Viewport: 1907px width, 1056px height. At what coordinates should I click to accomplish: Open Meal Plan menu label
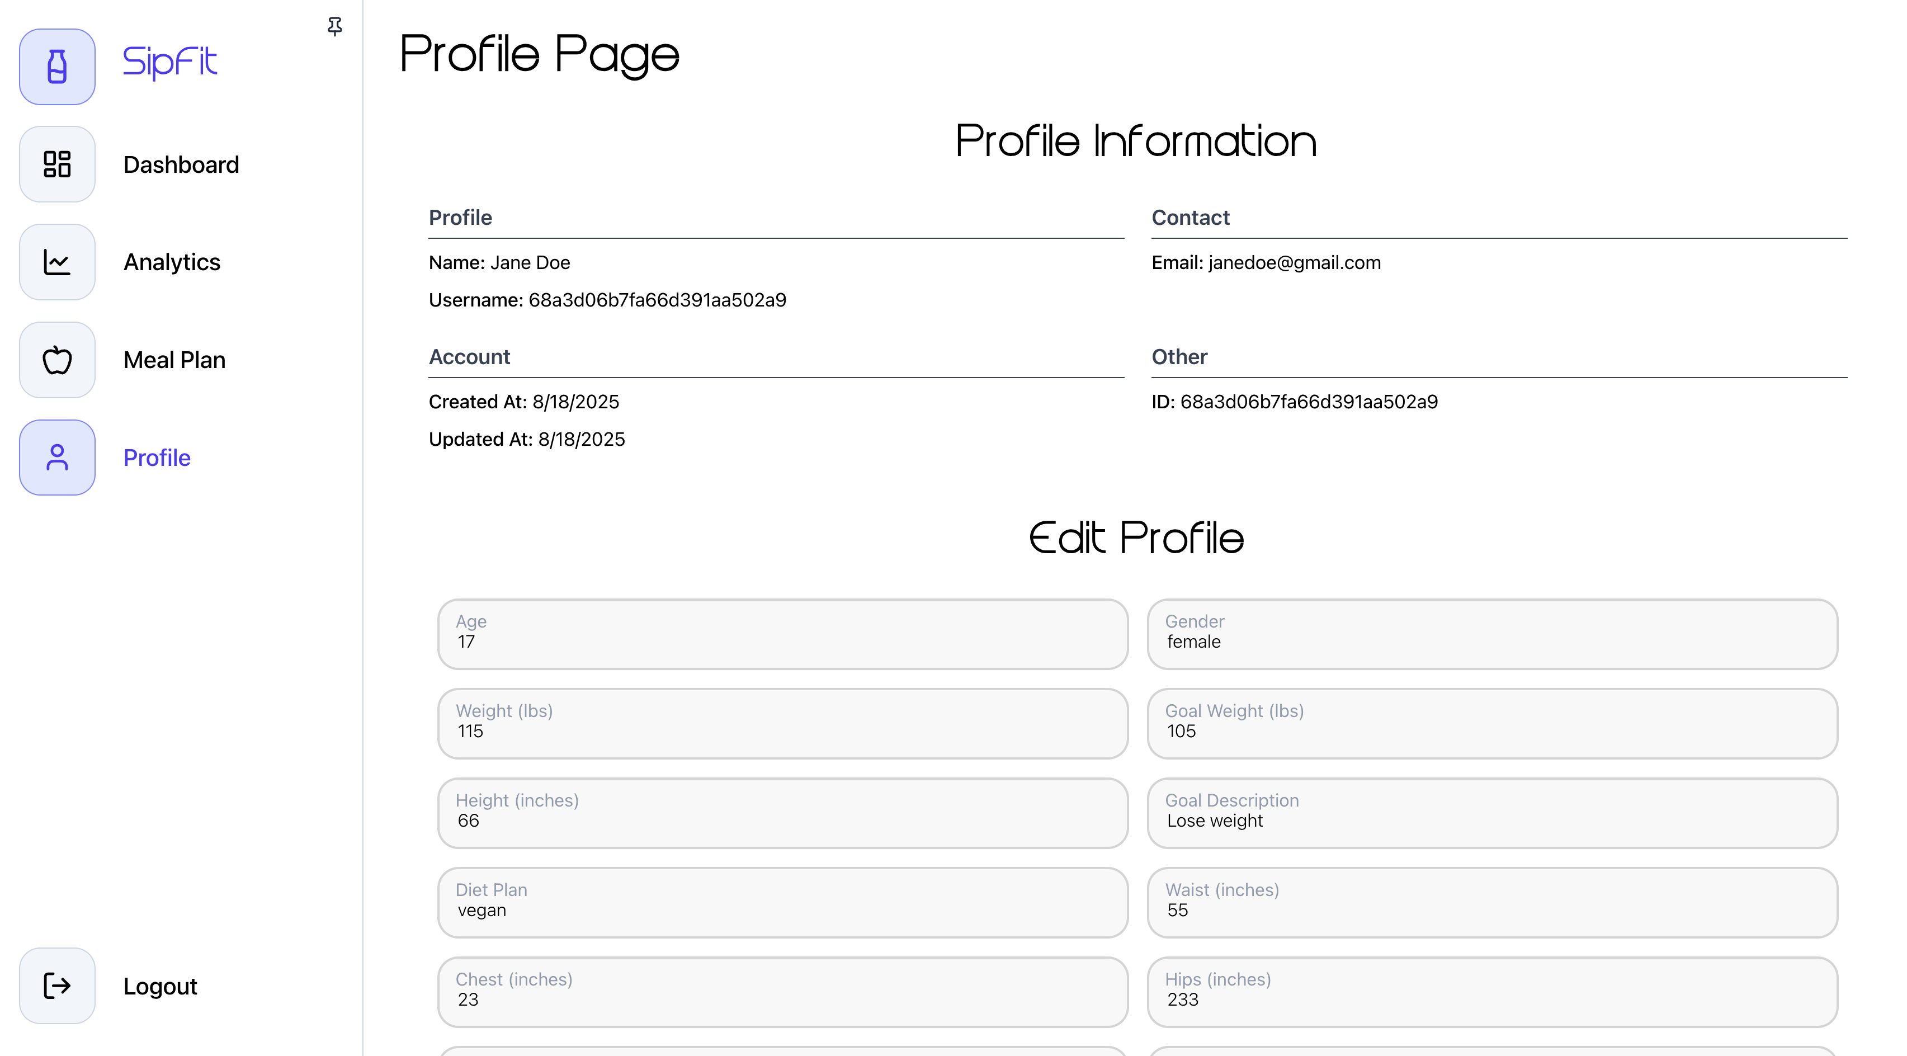pyautogui.click(x=174, y=360)
